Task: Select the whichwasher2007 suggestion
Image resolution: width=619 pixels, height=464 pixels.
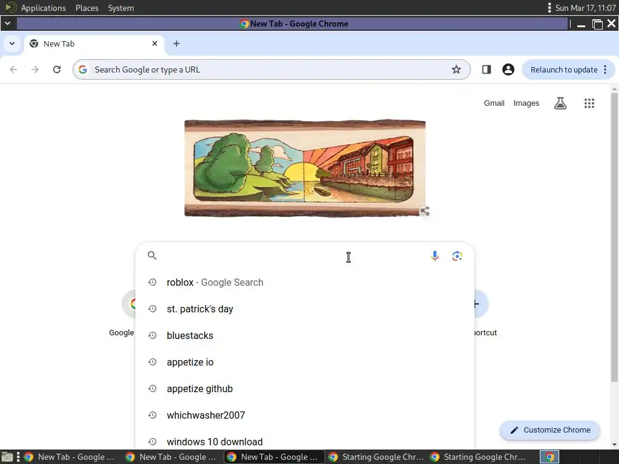Action: 305,415
